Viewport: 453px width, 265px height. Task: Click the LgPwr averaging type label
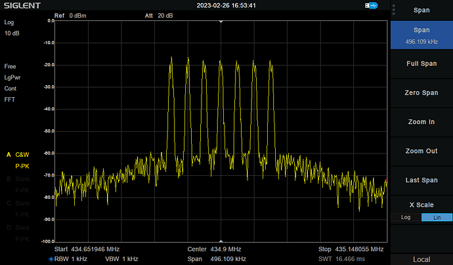pyautogui.click(x=12, y=77)
